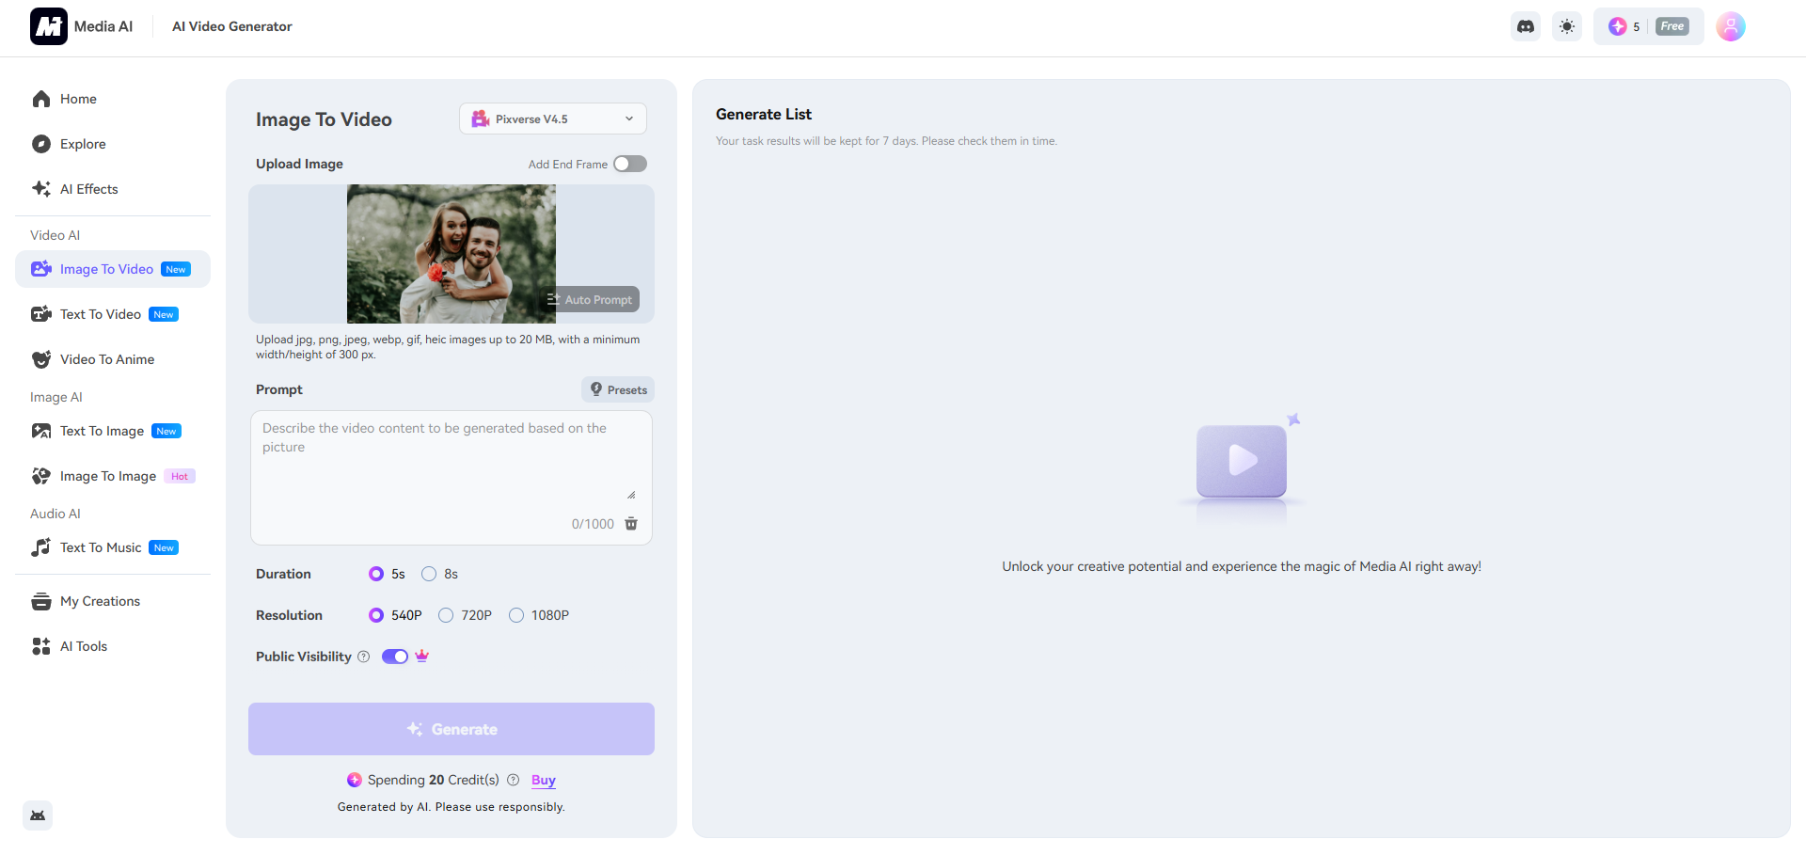This screenshot has height=855, width=1806.
Task: Click the credits coin icon in header
Action: click(x=1618, y=26)
